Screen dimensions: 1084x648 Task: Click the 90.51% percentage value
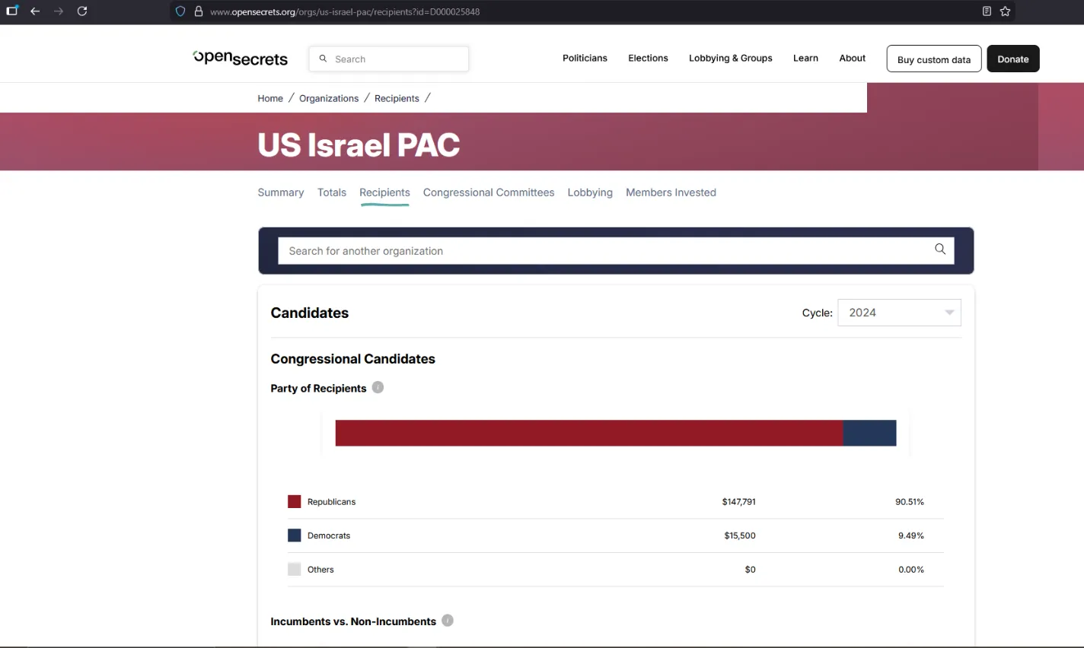[x=910, y=502]
